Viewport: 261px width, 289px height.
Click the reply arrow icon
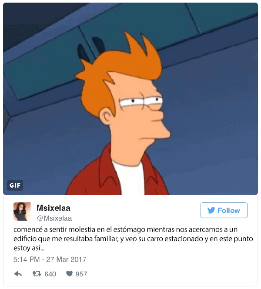click(18, 274)
